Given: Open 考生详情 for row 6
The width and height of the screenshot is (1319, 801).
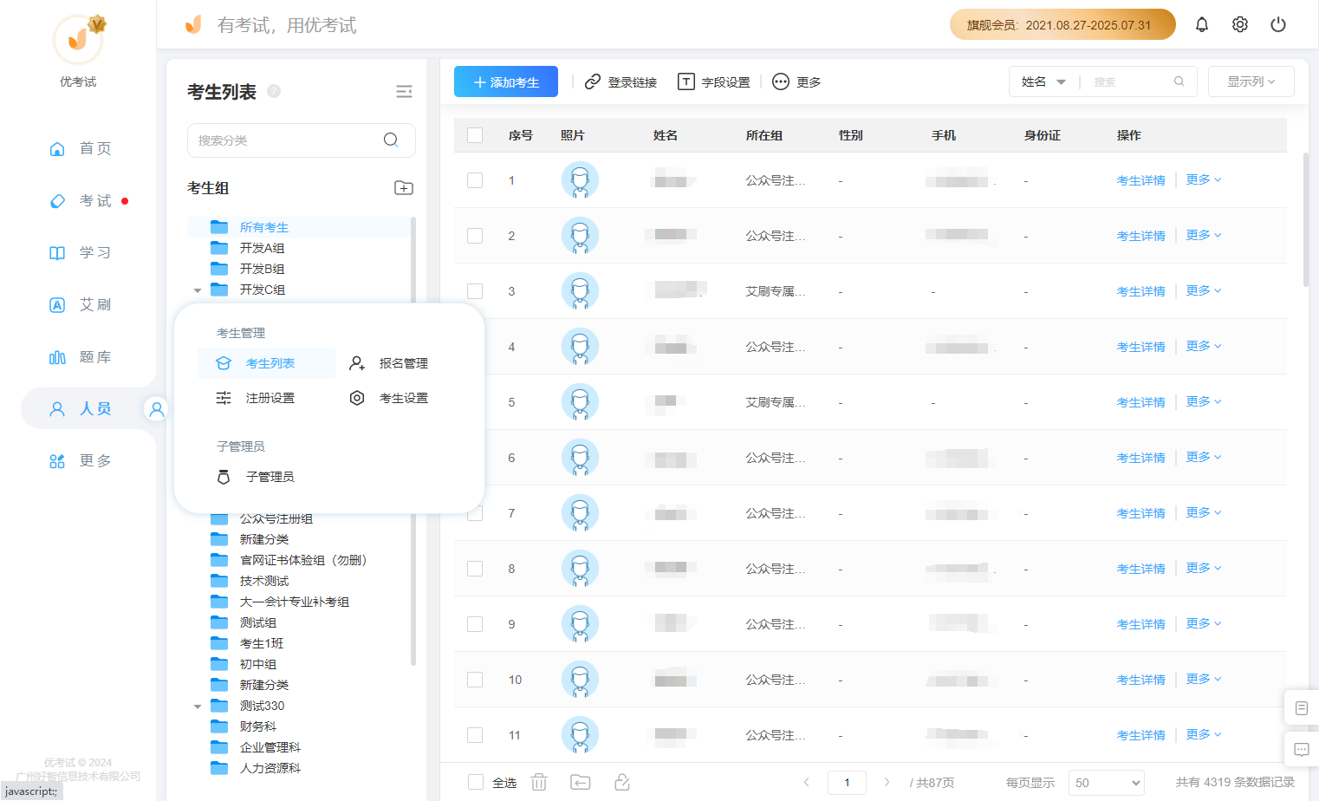Looking at the screenshot, I should 1140,458.
